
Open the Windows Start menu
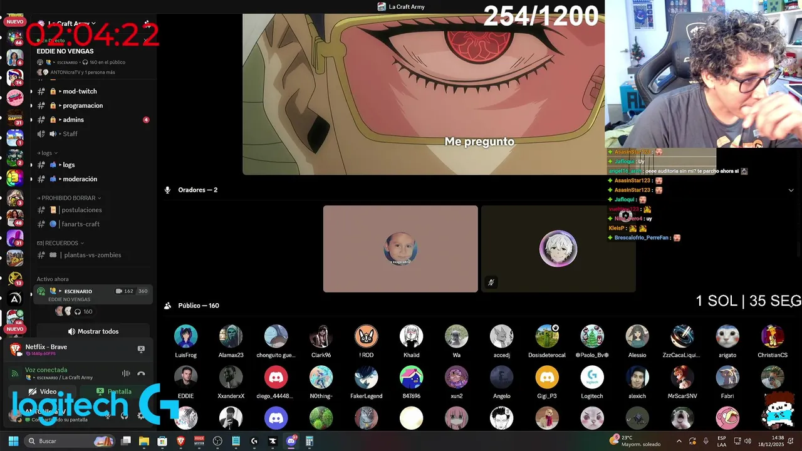tap(13, 441)
